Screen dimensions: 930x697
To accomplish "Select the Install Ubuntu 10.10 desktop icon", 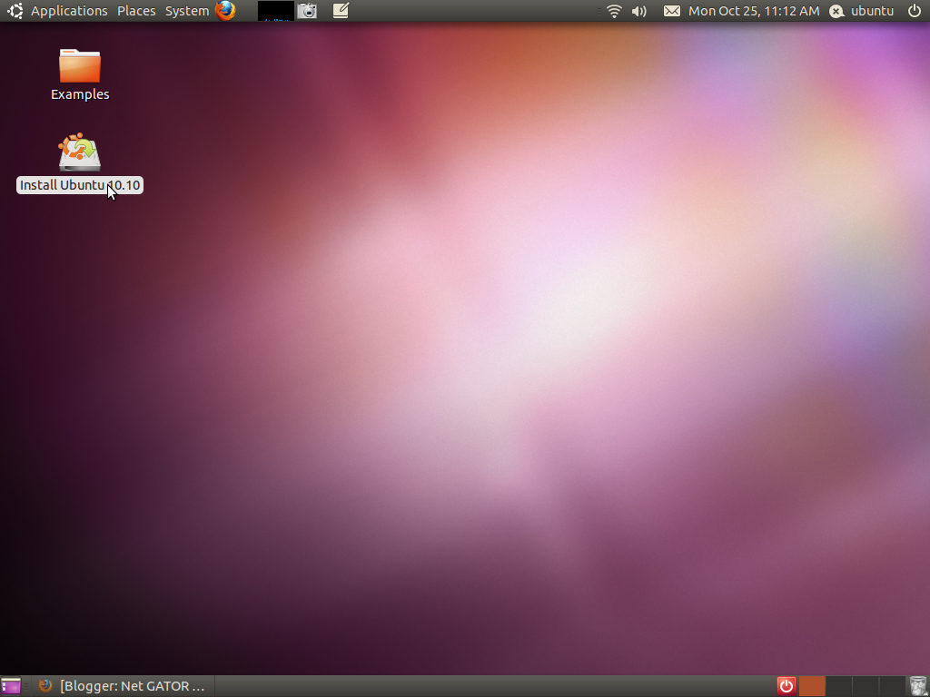I will point(80,153).
